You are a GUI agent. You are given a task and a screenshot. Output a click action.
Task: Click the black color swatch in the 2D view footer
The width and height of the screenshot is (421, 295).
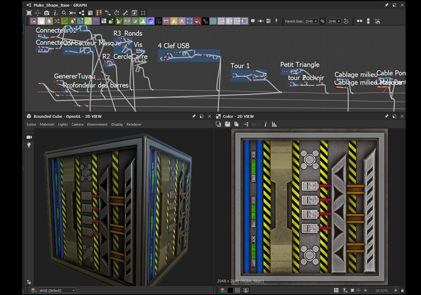coord(230,290)
